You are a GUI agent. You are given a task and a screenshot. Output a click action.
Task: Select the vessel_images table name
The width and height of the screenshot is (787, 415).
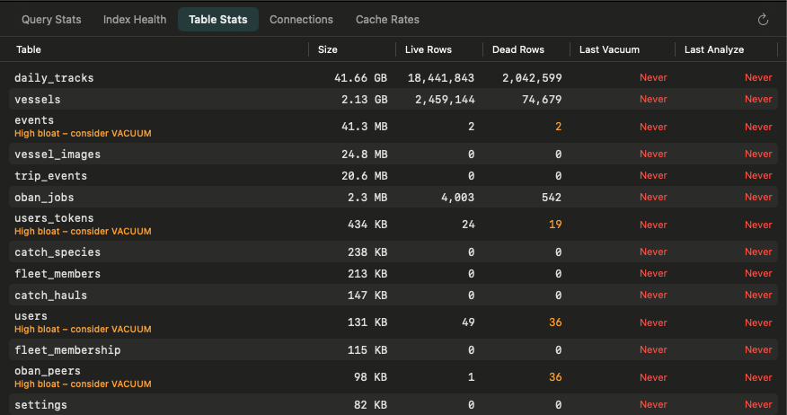[57, 155]
